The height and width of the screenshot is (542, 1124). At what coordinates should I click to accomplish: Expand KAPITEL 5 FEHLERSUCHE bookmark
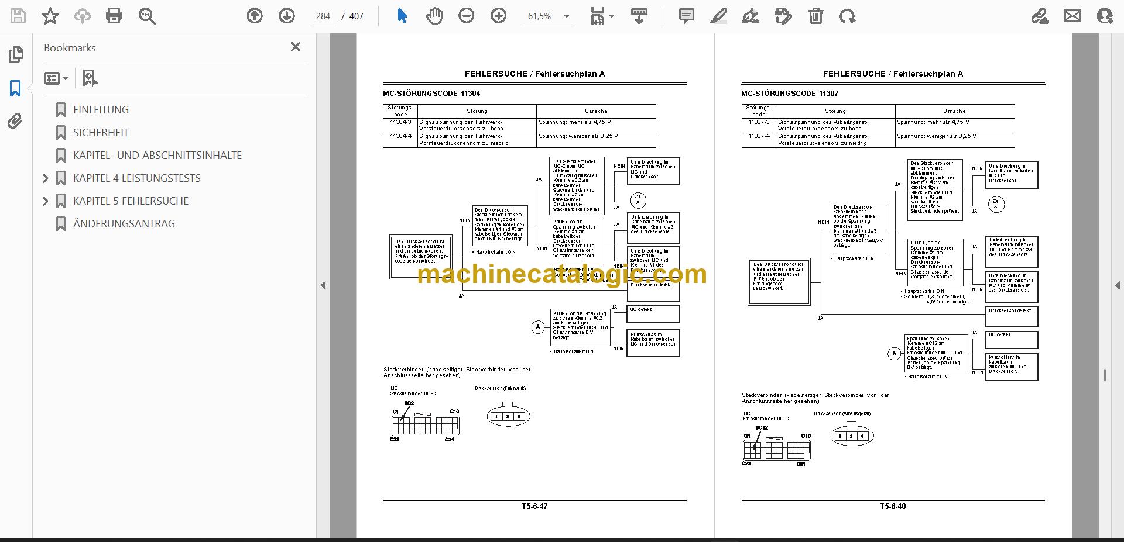pos(46,201)
